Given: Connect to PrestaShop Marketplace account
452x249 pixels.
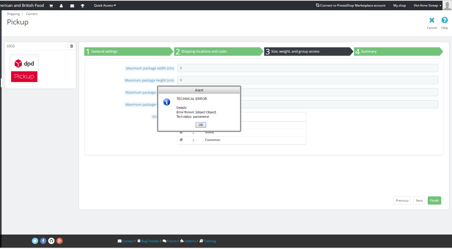Looking at the screenshot, I should click(351, 6).
